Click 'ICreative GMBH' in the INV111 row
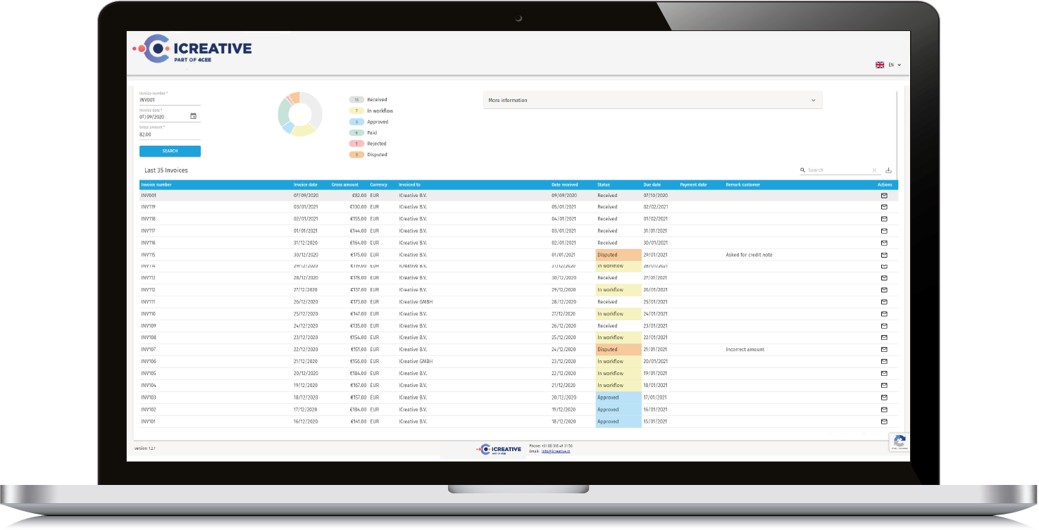This screenshot has width=1039, height=530. pos(416,302)
